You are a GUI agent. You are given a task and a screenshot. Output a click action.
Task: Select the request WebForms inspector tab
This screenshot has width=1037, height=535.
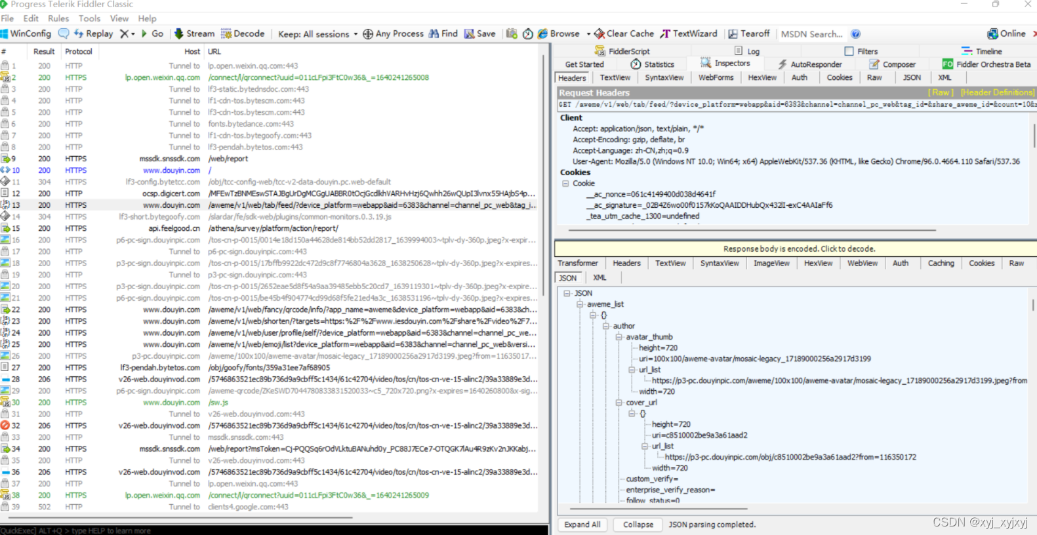point(716,77)
